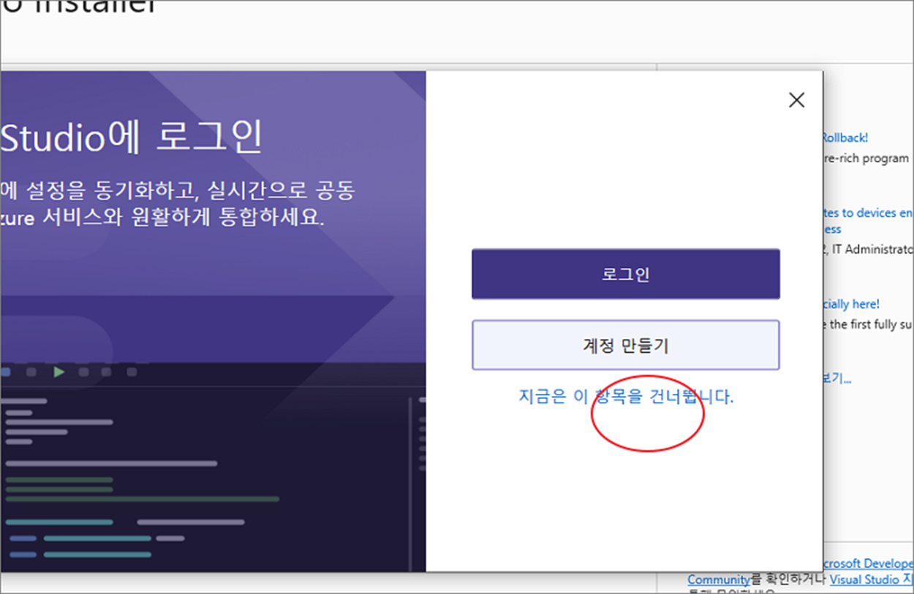
Task: Click the purple 로그인 sign-in button
Action: 625,274
